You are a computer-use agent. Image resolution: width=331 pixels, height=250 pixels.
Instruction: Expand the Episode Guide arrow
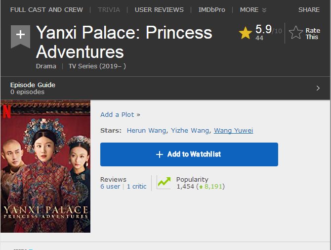(x=318, y=88)
